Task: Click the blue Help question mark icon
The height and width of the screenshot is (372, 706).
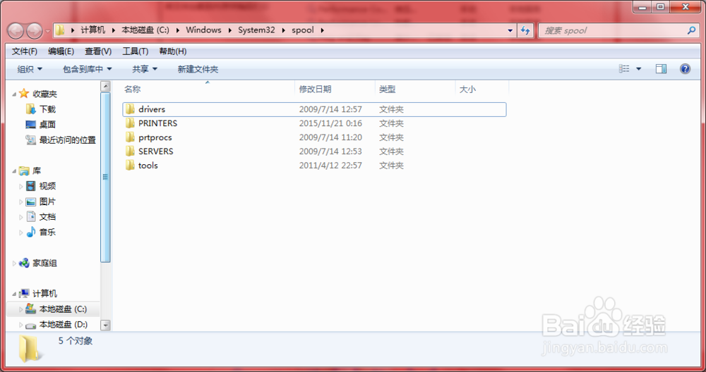Action: (x=685, y=69)
